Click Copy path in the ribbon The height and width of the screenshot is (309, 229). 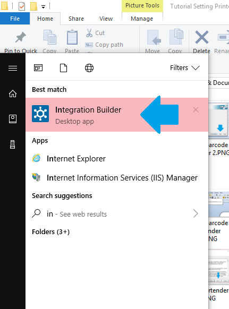104,45
